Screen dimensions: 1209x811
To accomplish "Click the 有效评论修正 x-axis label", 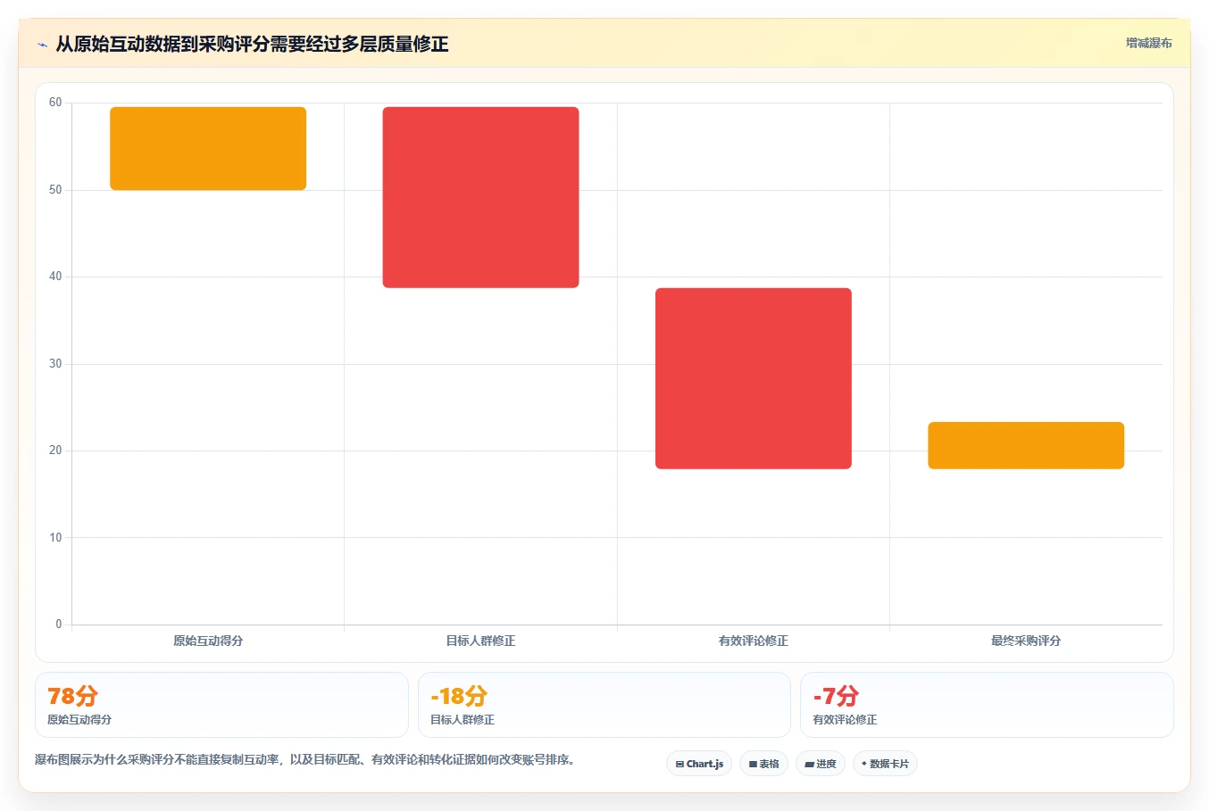I will [753, 641].
